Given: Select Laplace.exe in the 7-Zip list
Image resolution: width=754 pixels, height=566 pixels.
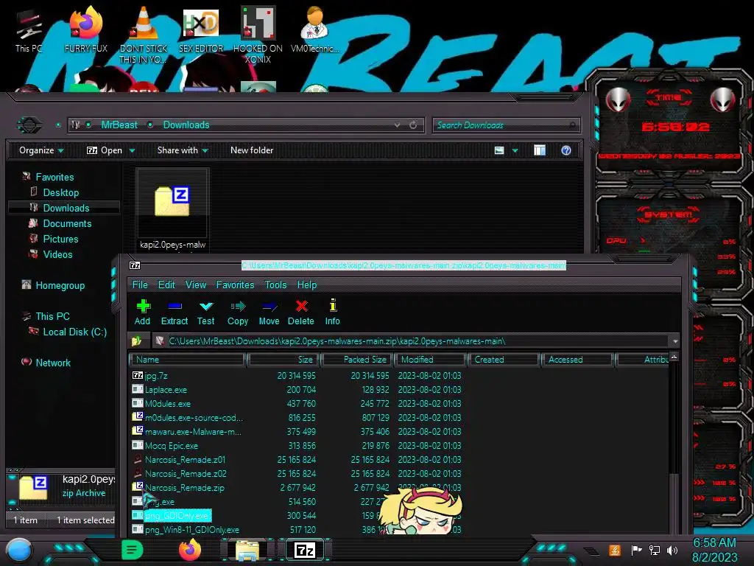Looking at the screenshot, I should pyautogui.click(x=166, y=390).
